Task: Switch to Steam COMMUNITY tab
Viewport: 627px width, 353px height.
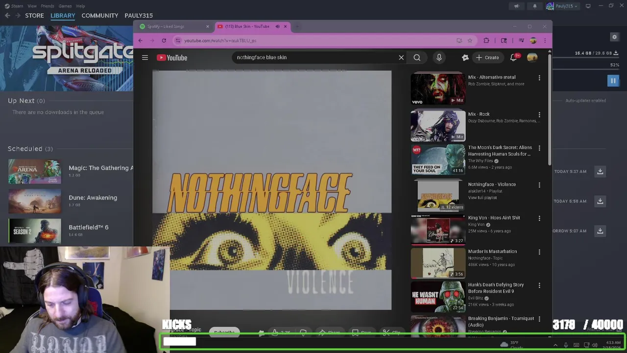Action: [x=100, y=16]
